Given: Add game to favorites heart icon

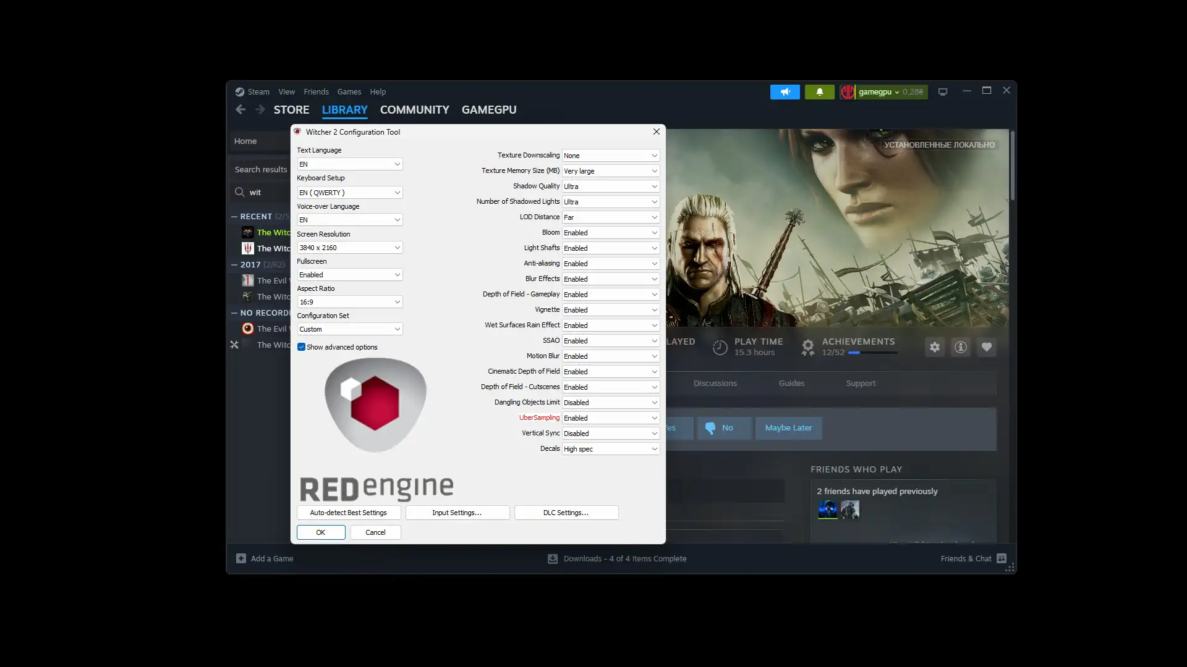Looking at the screenshot, I should pyautogui.click(x=986, y=347).
